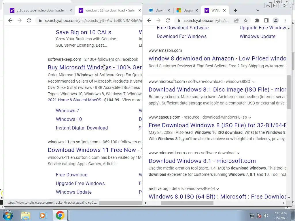The width and height of the screenshot is (295, 221).
Task: Open Windows Media Player from taskbar
Action: (x=43, y=216)
